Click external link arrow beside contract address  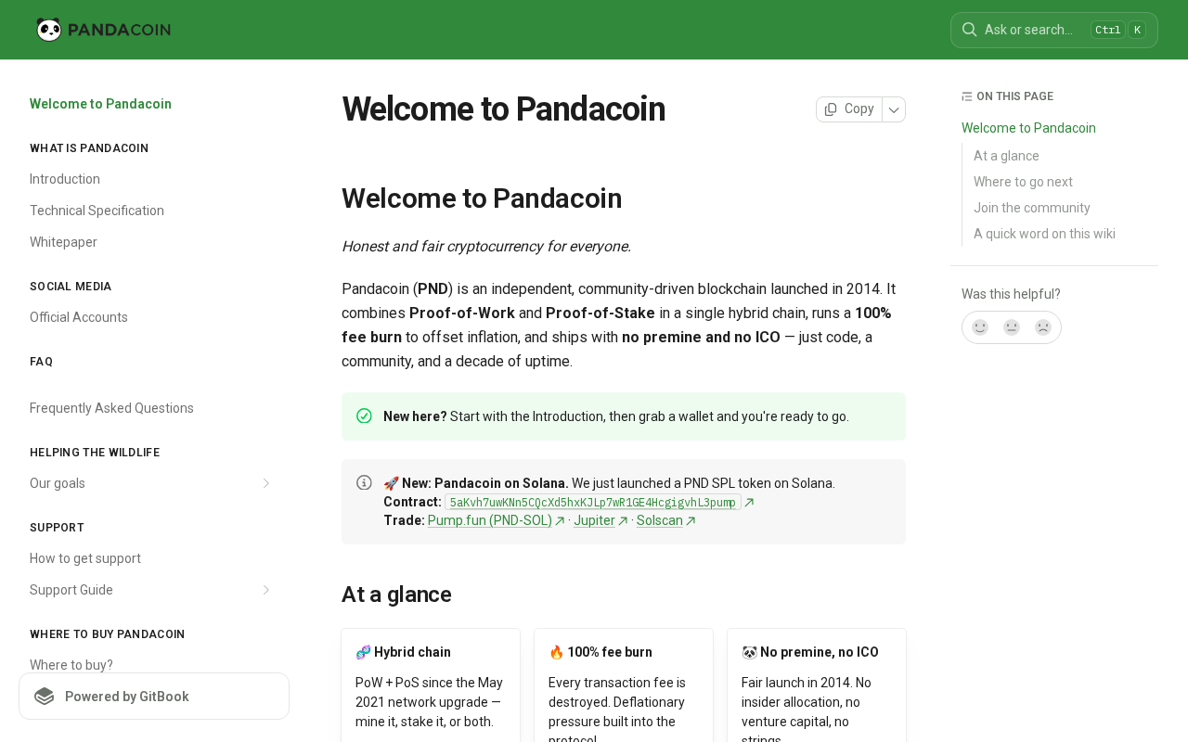pyautogui.click(x=749, y=503)
